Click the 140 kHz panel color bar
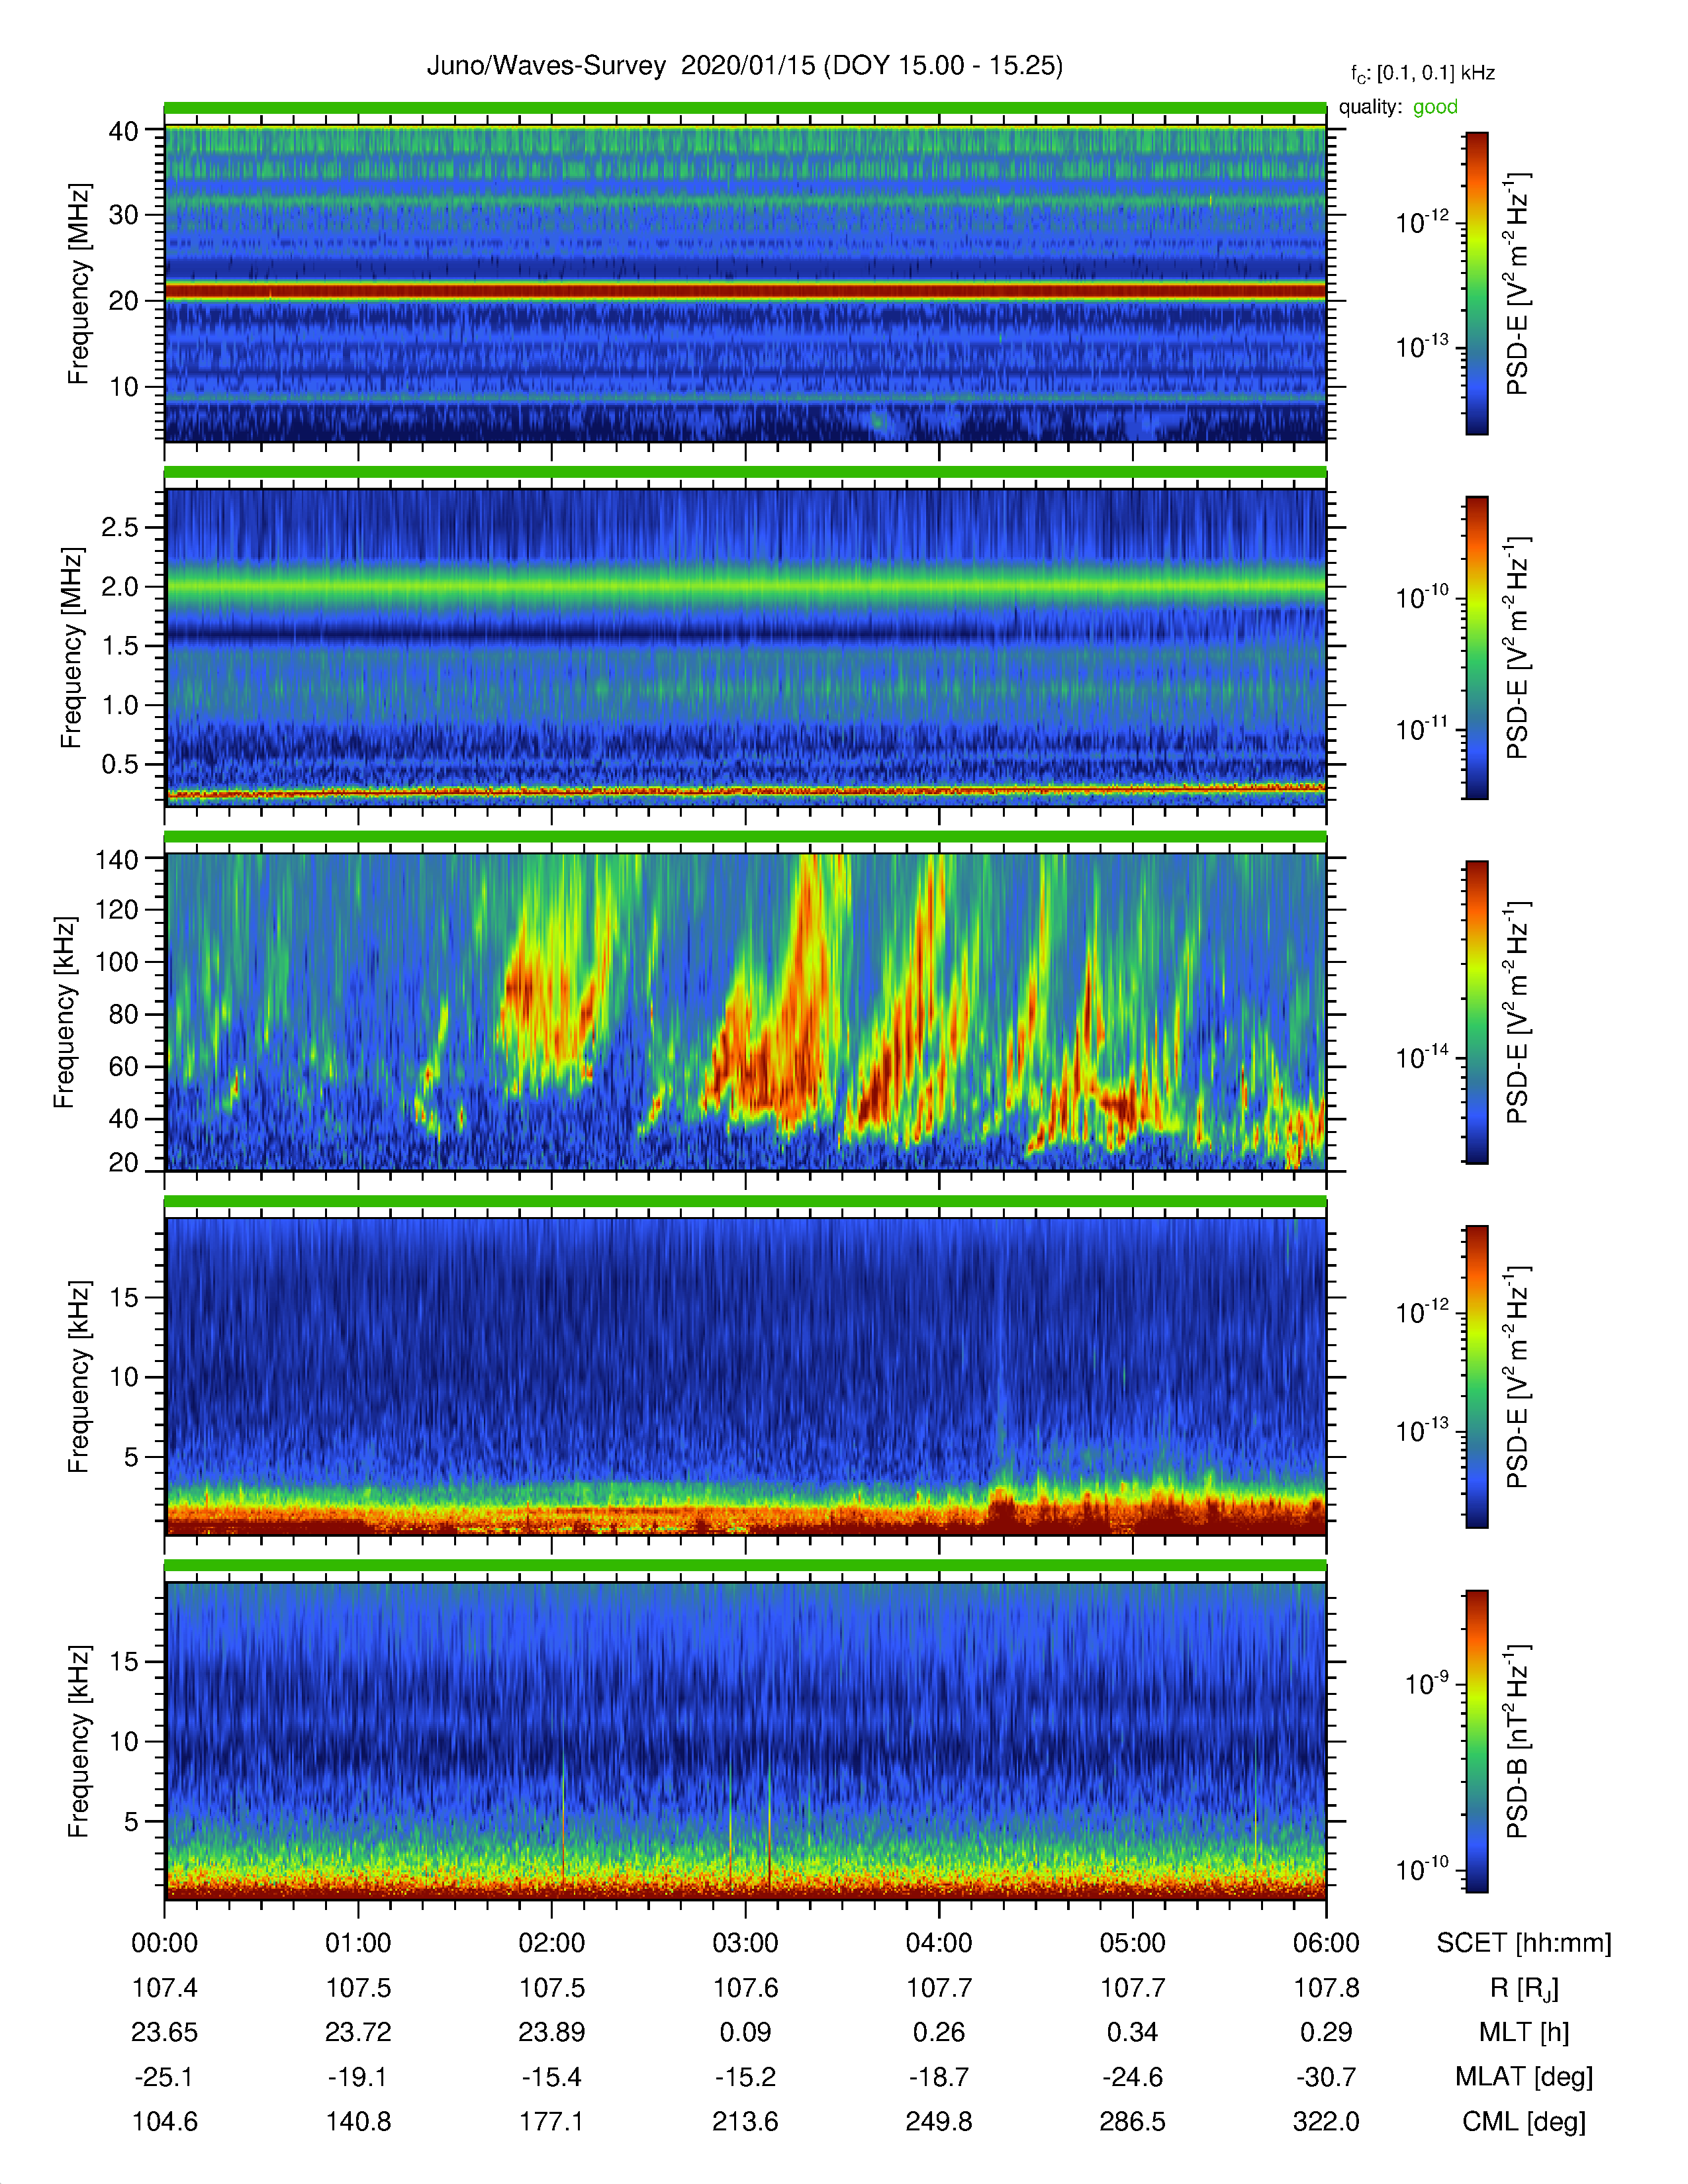Image resolution: width=1688 pixels, height=2184 pixels. (x=1477, y=1012)
